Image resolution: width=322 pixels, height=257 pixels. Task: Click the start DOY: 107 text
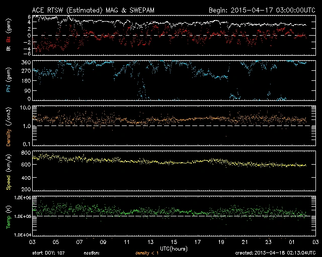(49, 253)
